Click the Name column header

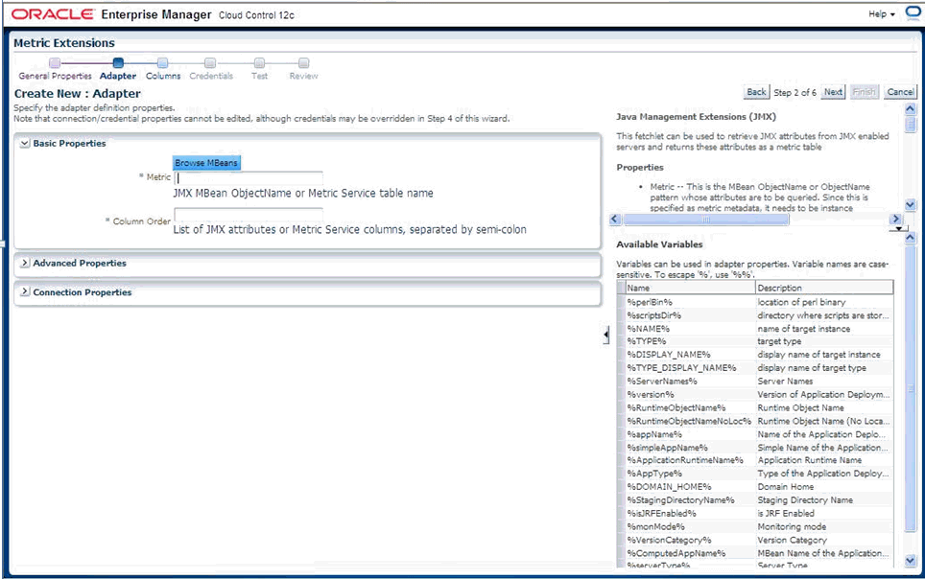(690, 288)
